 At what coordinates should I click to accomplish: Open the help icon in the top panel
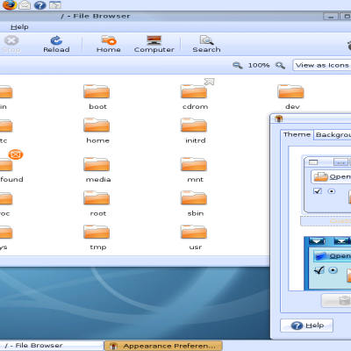[39, 5]
